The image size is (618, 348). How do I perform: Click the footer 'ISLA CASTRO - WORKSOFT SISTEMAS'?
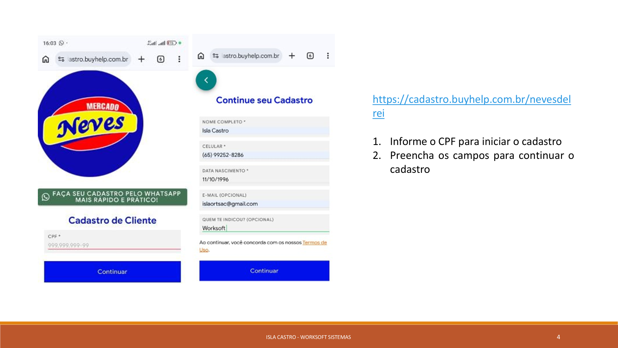pyautogui.click(x=308, y=337)
